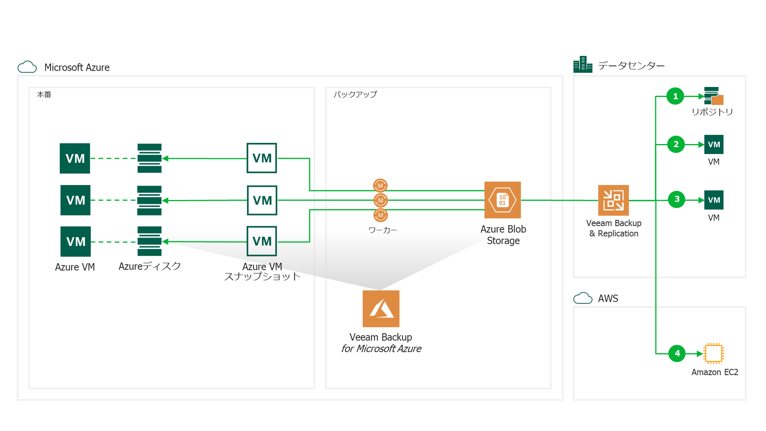The height and width of the screenshot is (431, 766).
Task: Click the "Veeam Backup & Replication" label
Action: (614, 228)
